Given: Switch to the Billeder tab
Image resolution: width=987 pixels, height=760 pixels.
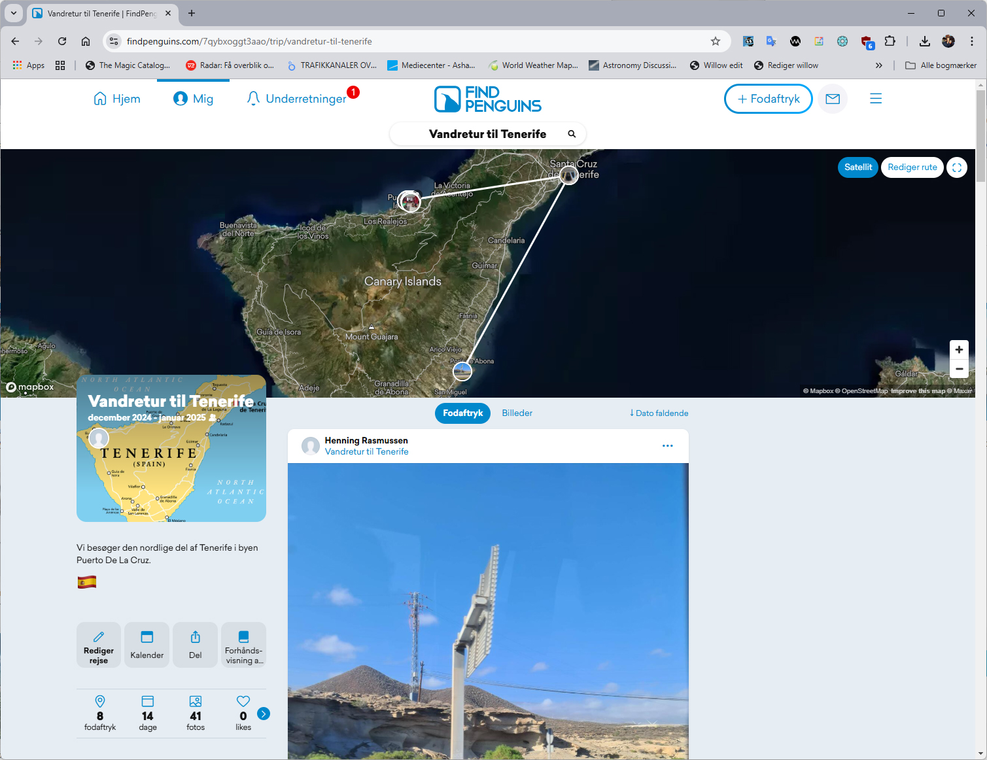Looking at the screenshot, I should point(517,413).
